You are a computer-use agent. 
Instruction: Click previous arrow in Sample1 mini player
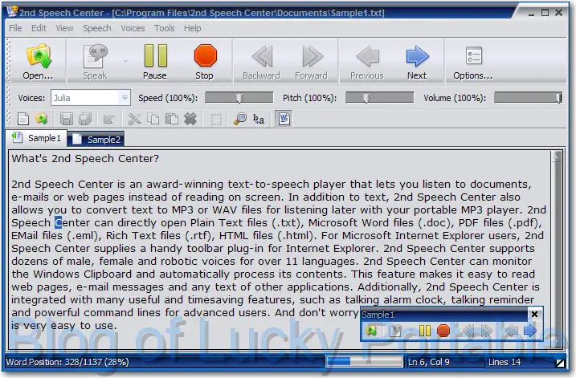(512, 331)
